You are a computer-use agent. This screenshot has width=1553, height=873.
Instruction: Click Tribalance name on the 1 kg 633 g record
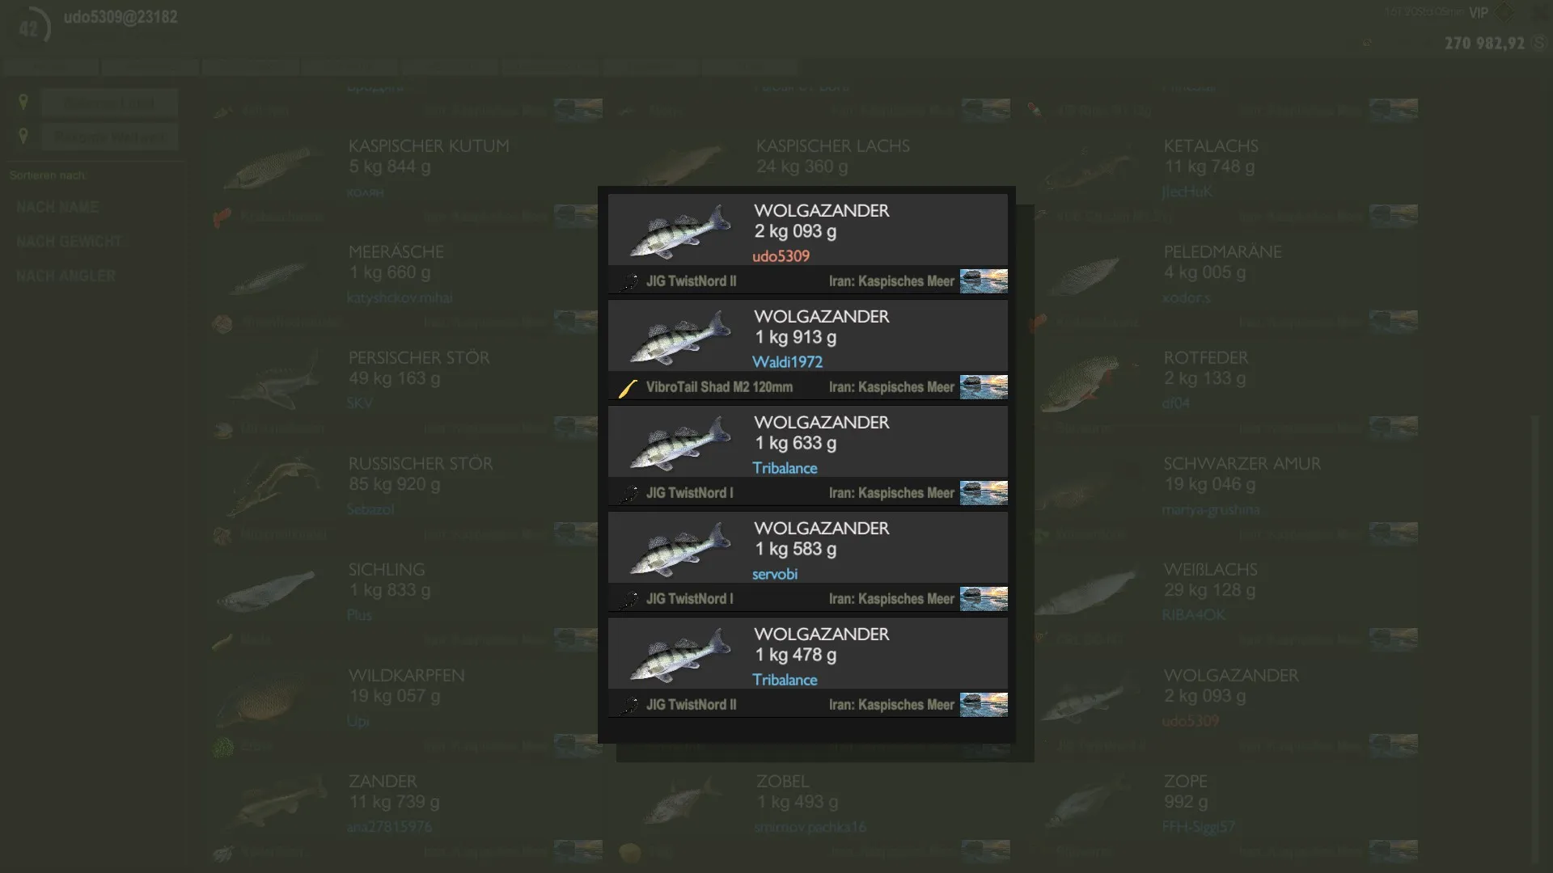point(785,468)
